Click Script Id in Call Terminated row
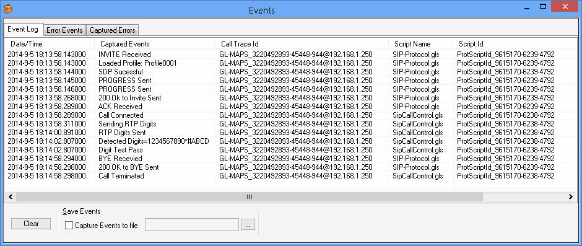 coord(506,176)
